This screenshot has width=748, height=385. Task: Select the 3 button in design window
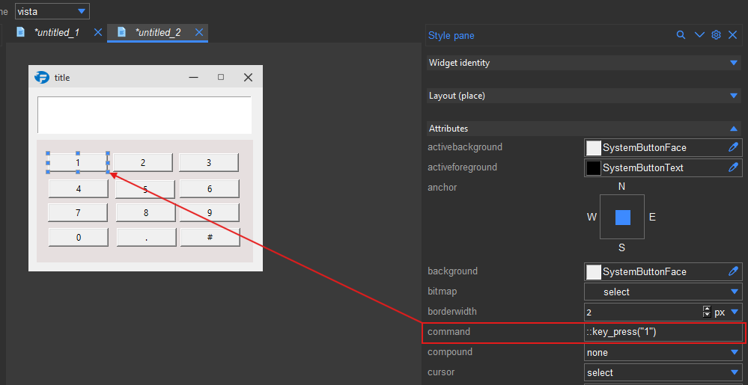[x=208, y=162]
